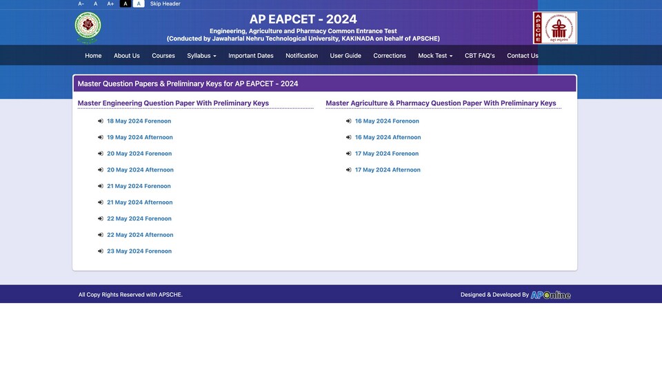
Task: Click the APSCHE council logo
Action: [x=554, y=28]
